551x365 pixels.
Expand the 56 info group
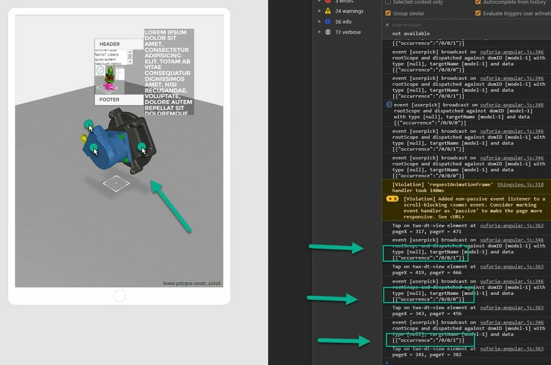(x=319, y=22)
